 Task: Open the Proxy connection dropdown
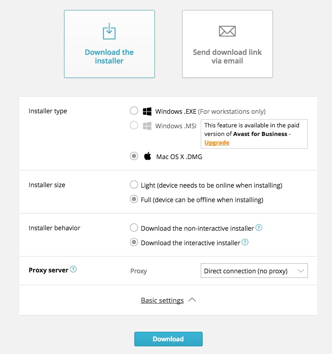pos(254,271)
